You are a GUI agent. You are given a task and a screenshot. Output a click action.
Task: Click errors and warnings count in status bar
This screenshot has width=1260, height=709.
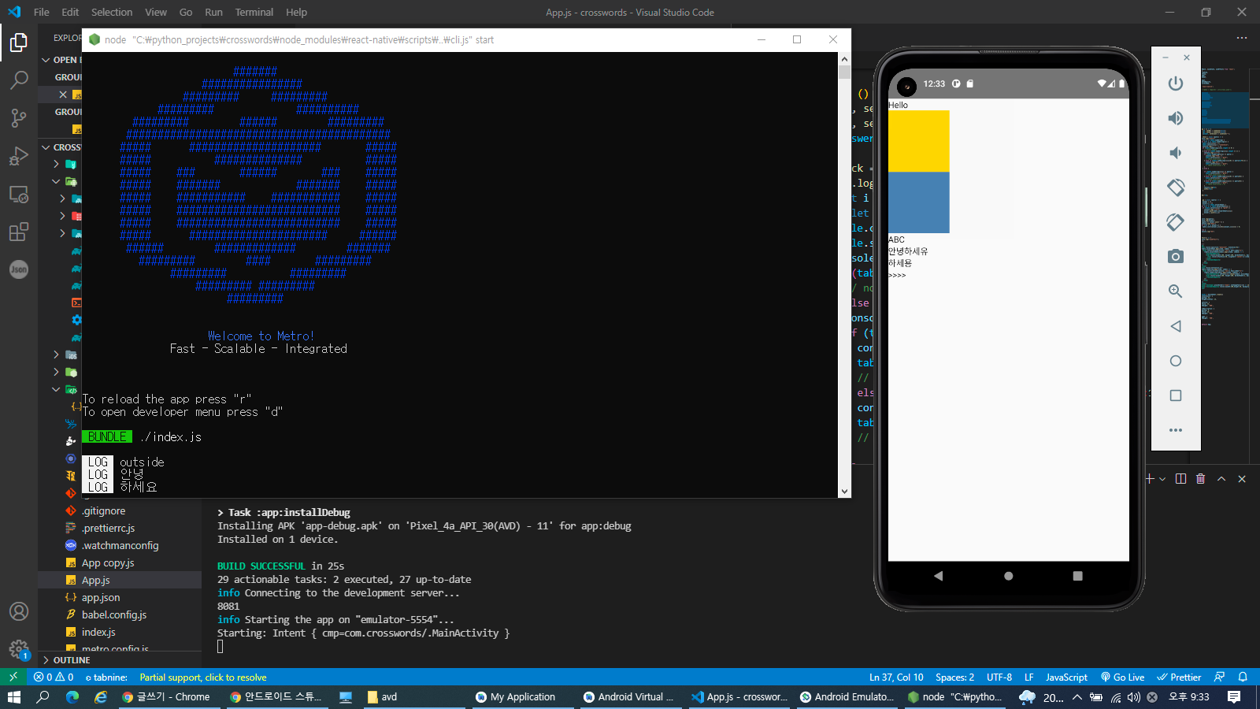coord(54,677)
